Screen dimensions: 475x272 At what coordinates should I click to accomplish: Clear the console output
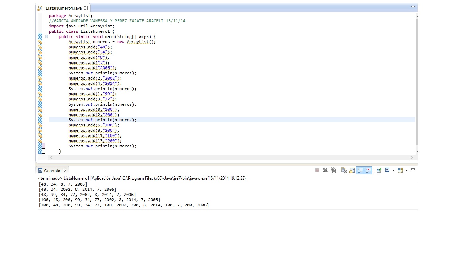click(x=344, y=170)
